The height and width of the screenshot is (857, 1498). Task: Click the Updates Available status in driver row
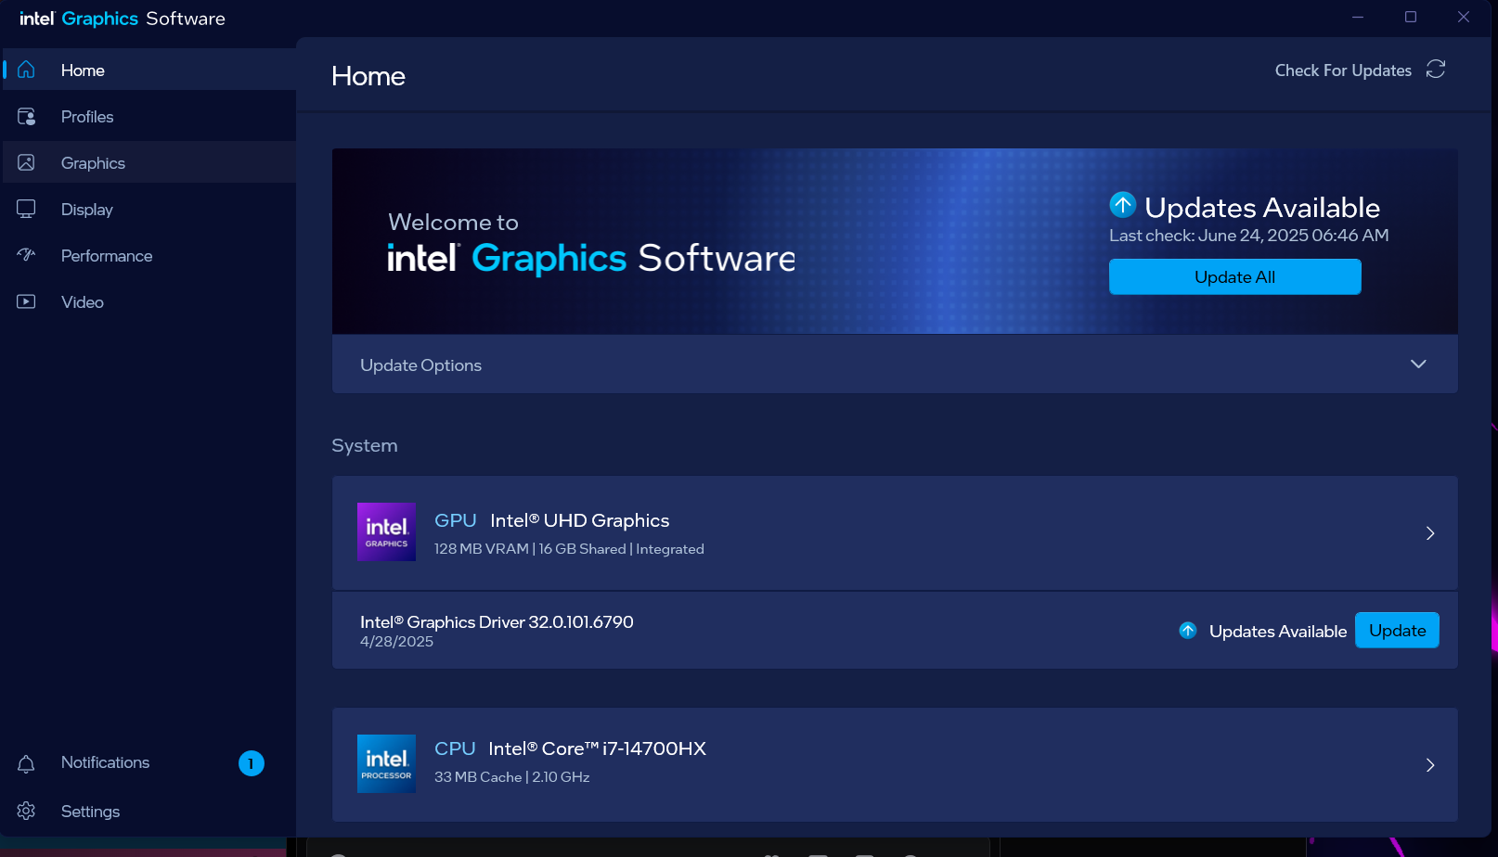point(1277,632)
